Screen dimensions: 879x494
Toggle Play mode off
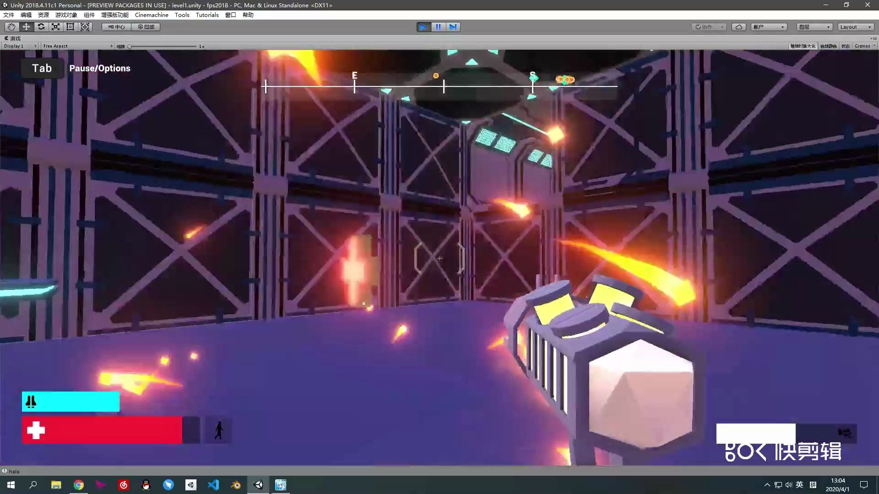(423, 27)
